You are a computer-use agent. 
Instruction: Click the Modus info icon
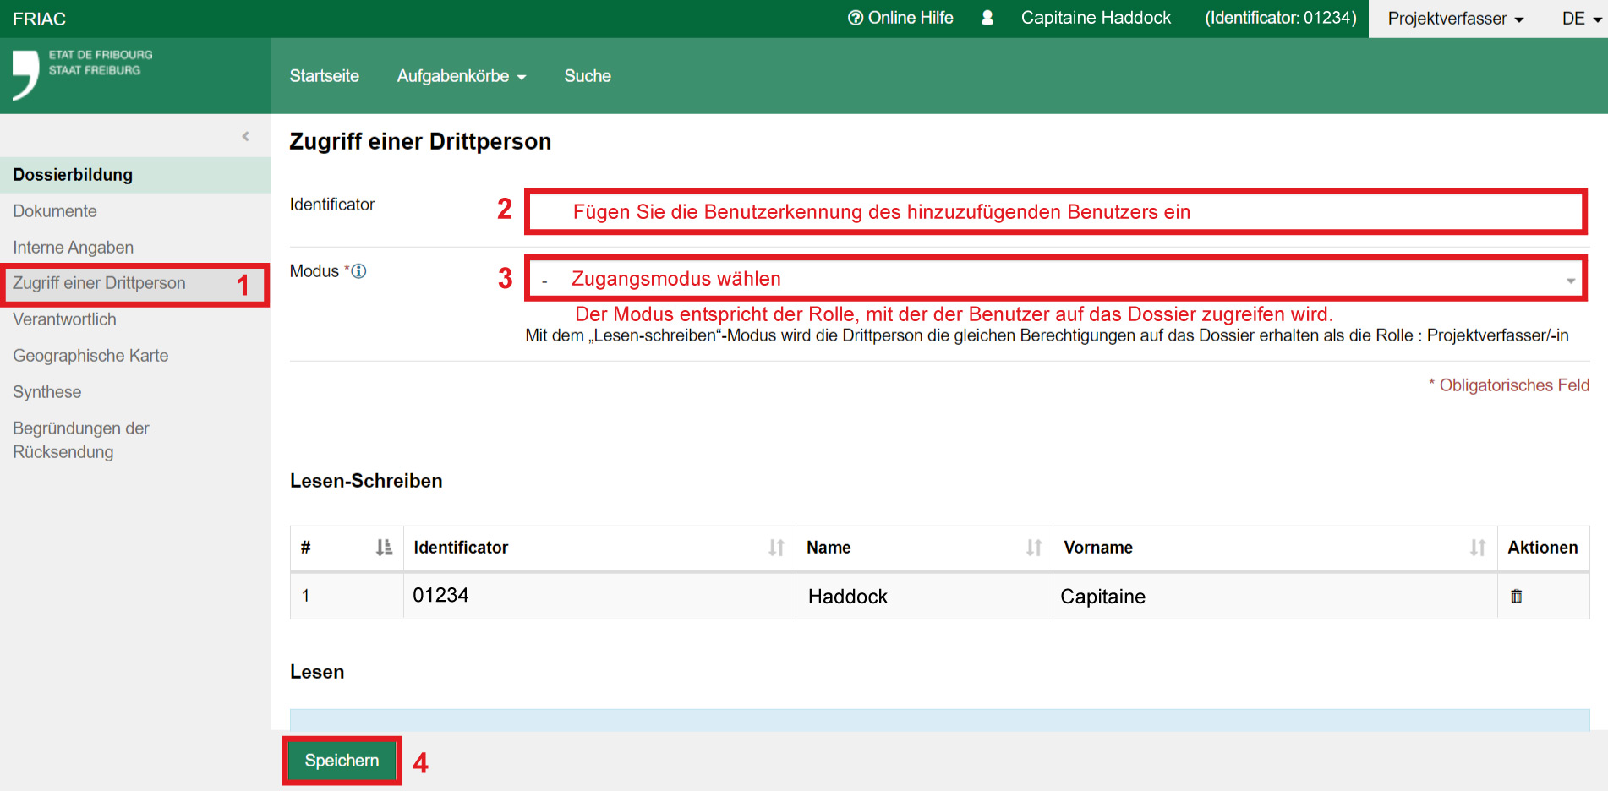pyautogui.click(x=358, y=271)
